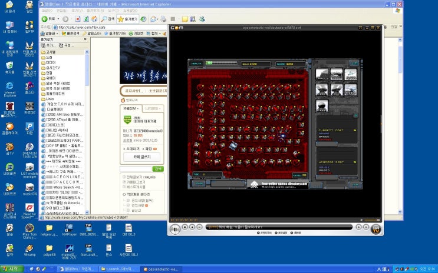The height and width of the screenshot is (273, 438).
Task: Expand the Links favorites folder
Action: pyautogui.click(x=48, y=99)
